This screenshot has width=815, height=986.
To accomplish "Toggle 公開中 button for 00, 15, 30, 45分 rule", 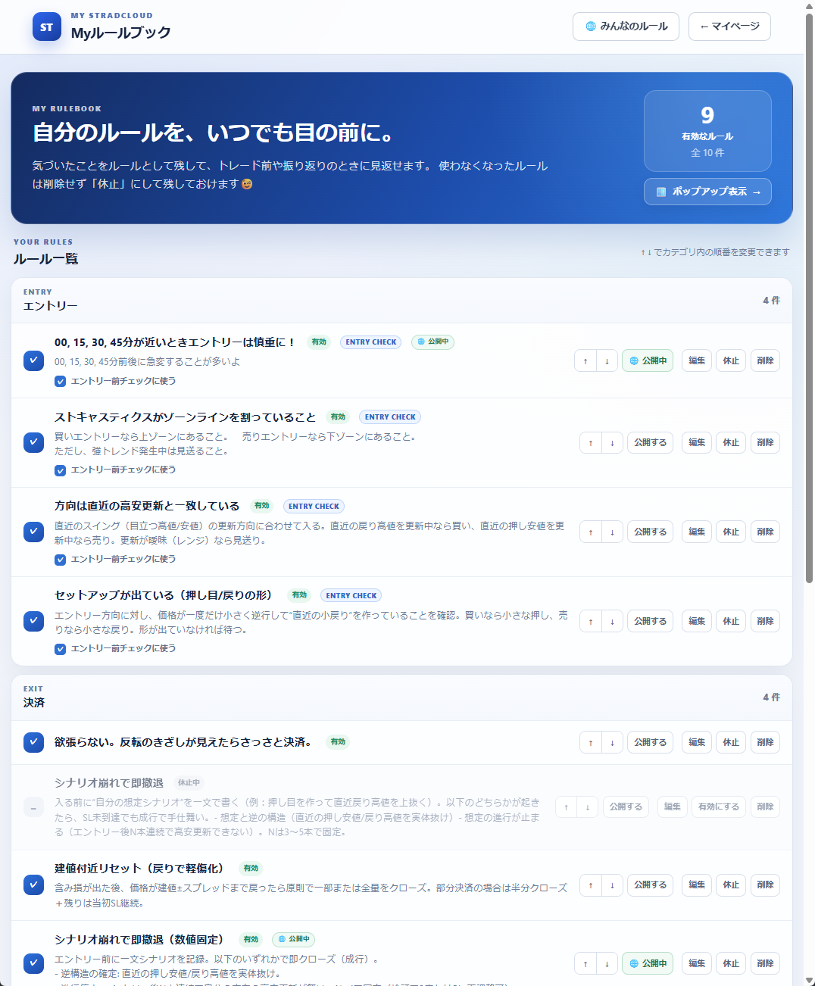I will pyautogui.click(x=648, y=361).
